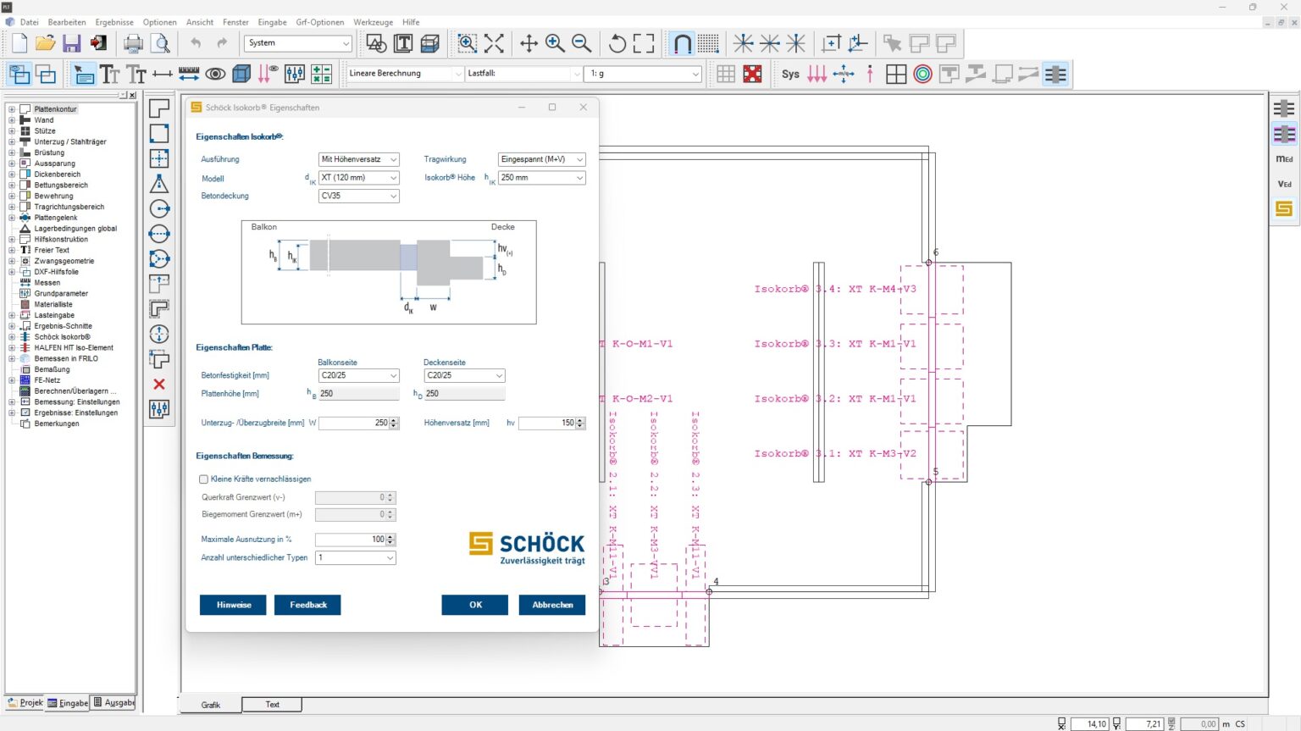Click the Unterzug-/Überzugbreite input field
Screen dimensions: 1301x731
[x=353, y=423]
